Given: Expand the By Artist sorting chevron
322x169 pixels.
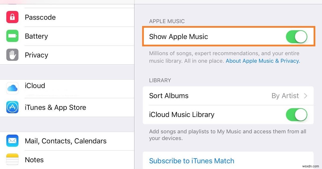Looking at the screenshot, I should tap(306, 96).
